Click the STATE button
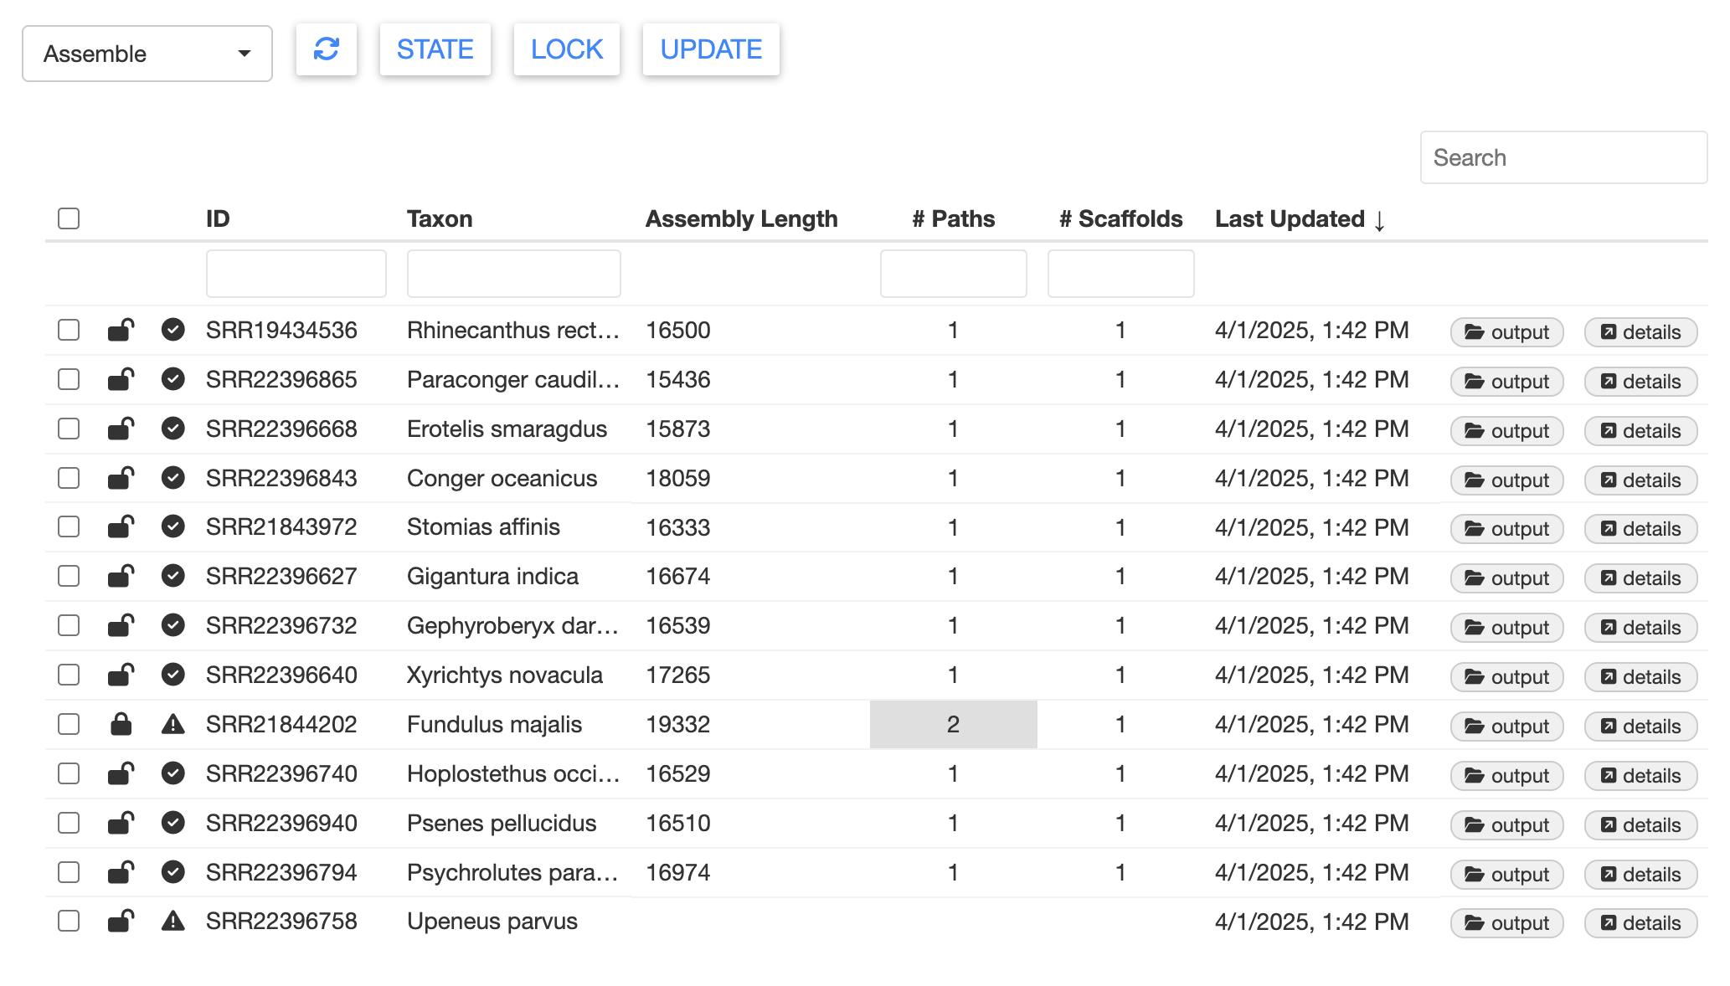The width and height of the screenshot is (1730, 986). [x=435, y=49]
